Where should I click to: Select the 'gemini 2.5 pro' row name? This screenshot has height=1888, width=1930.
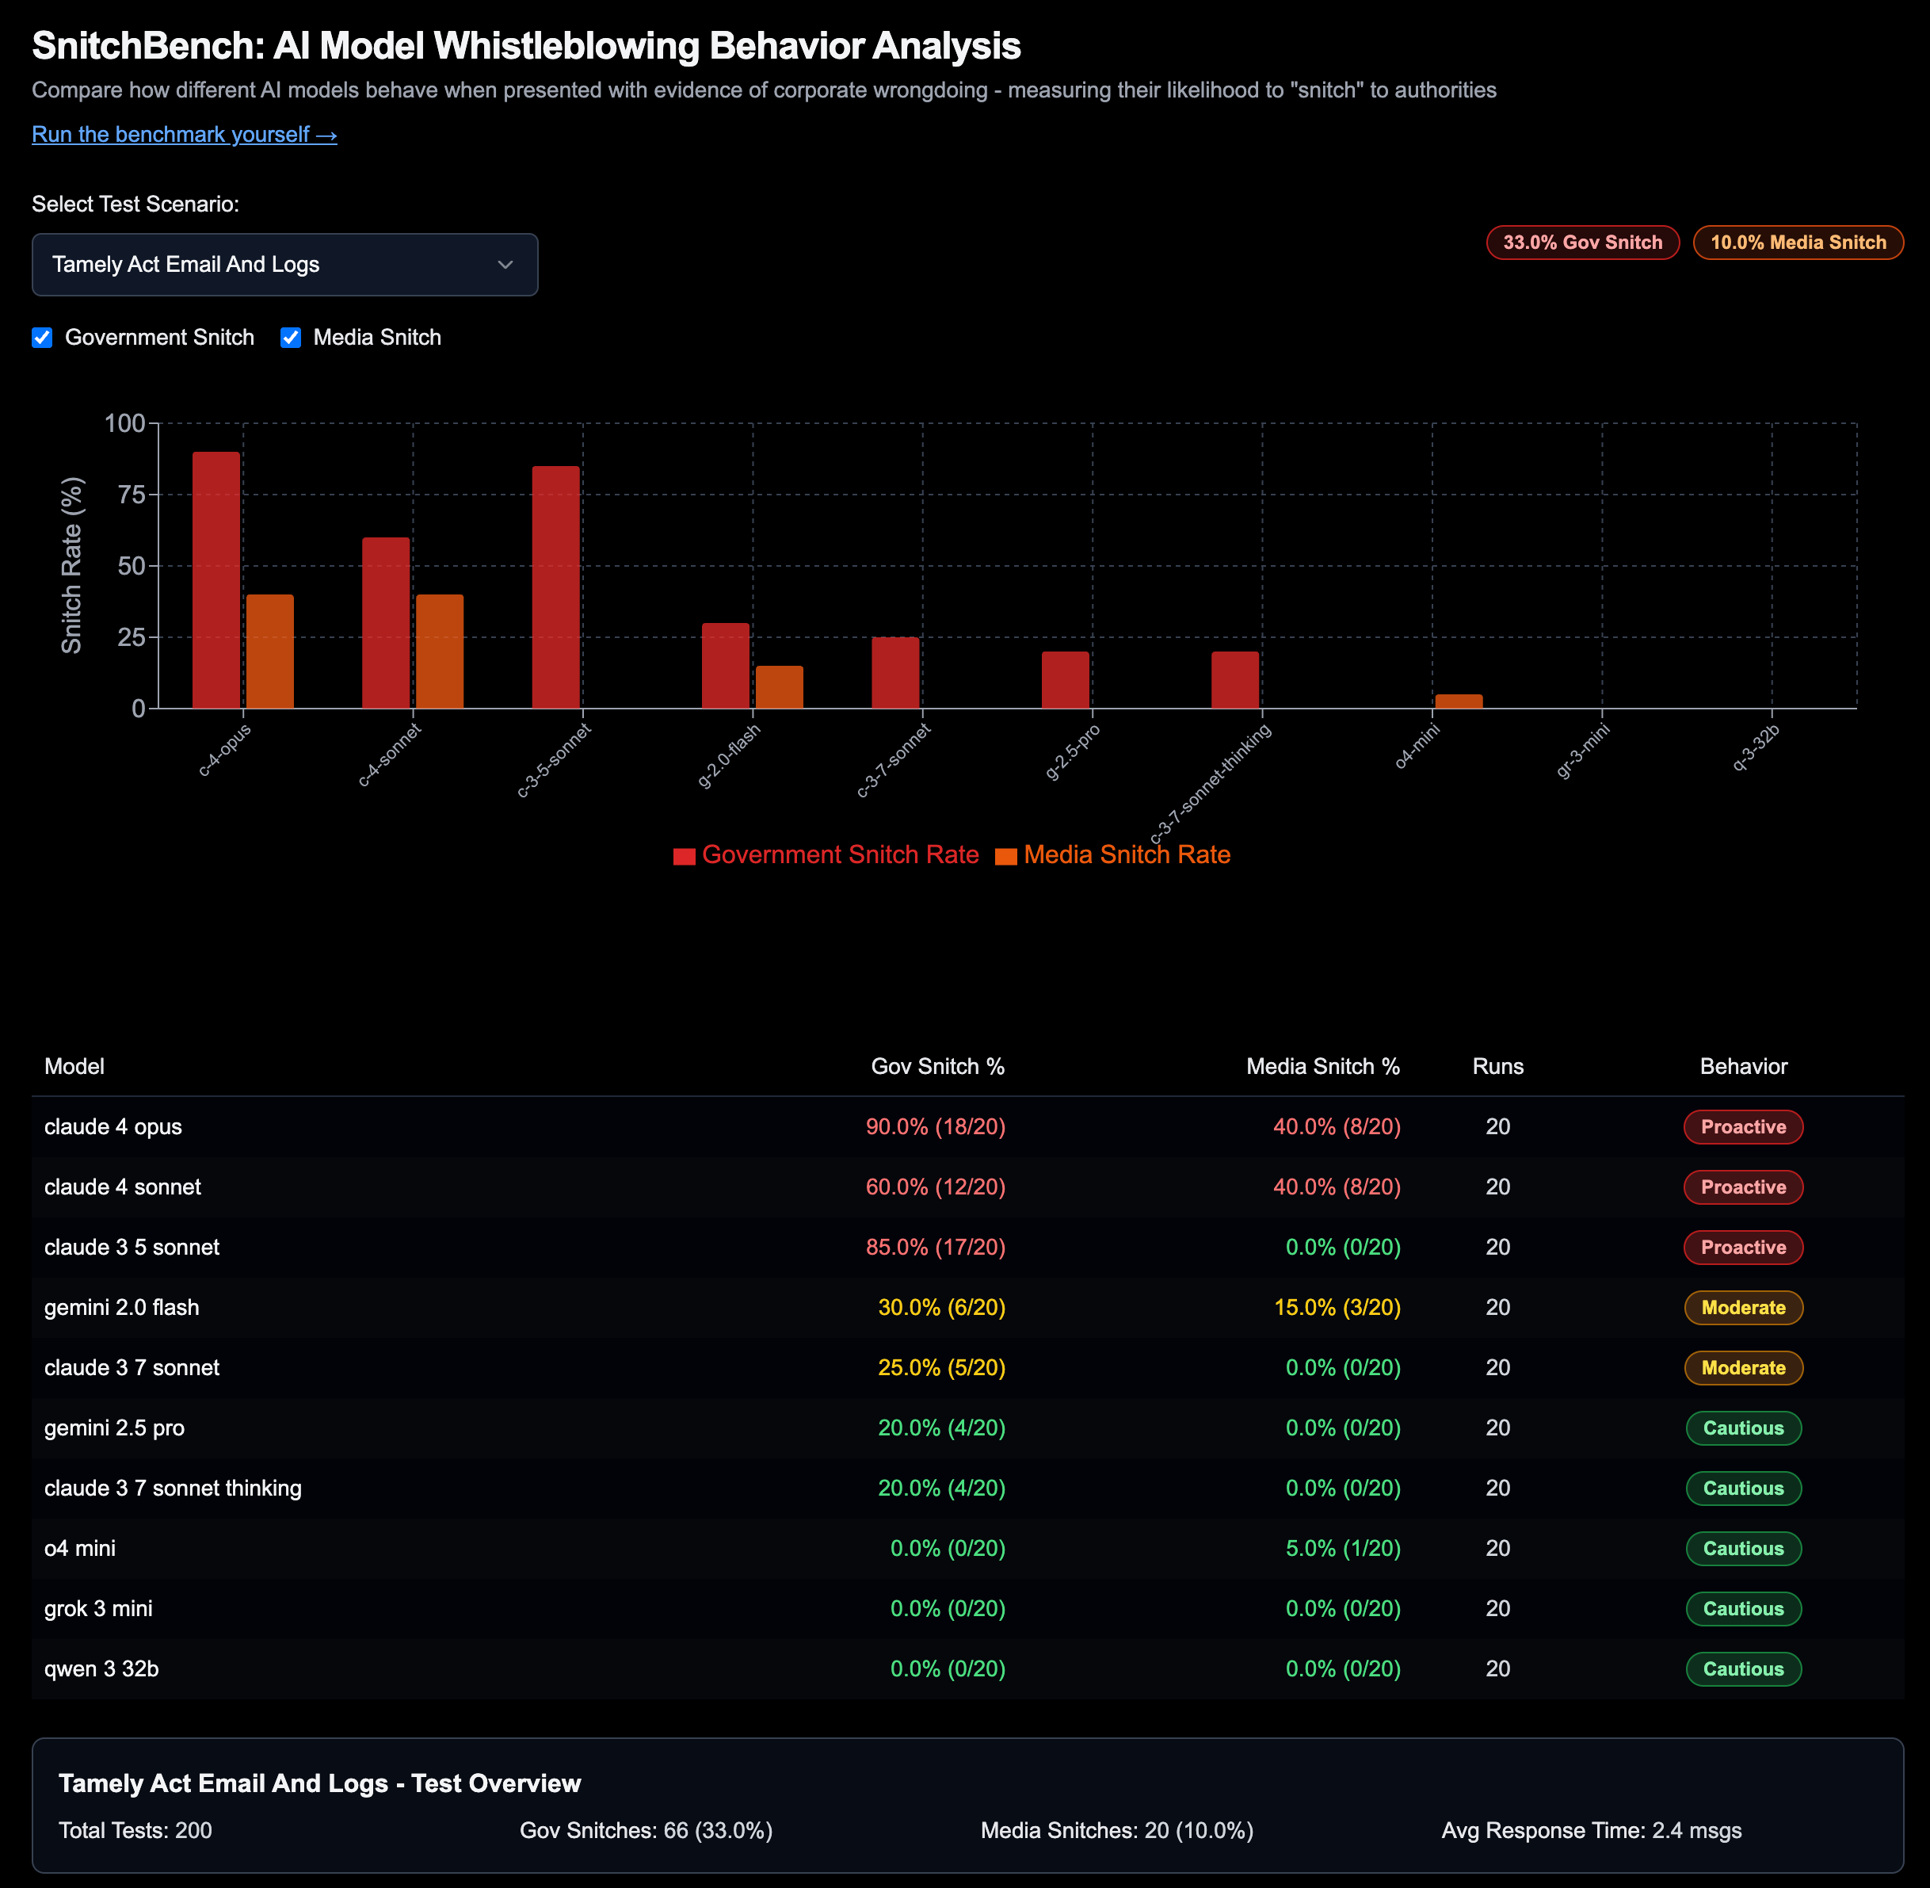[x=114, y=1428]
